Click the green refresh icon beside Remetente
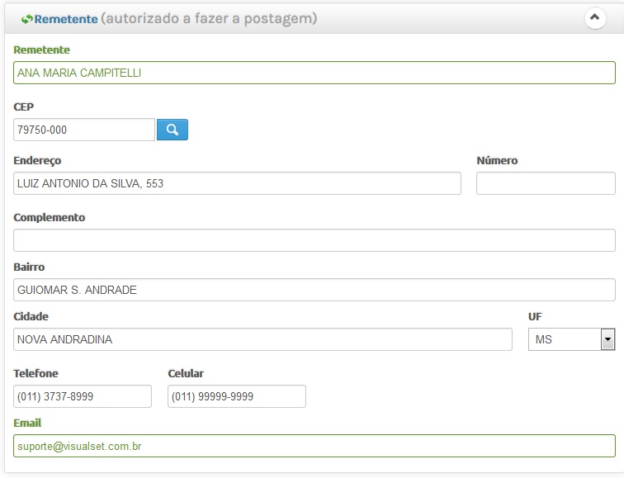Viewport: 624px width, 478px height. click(x=26, y=19)
